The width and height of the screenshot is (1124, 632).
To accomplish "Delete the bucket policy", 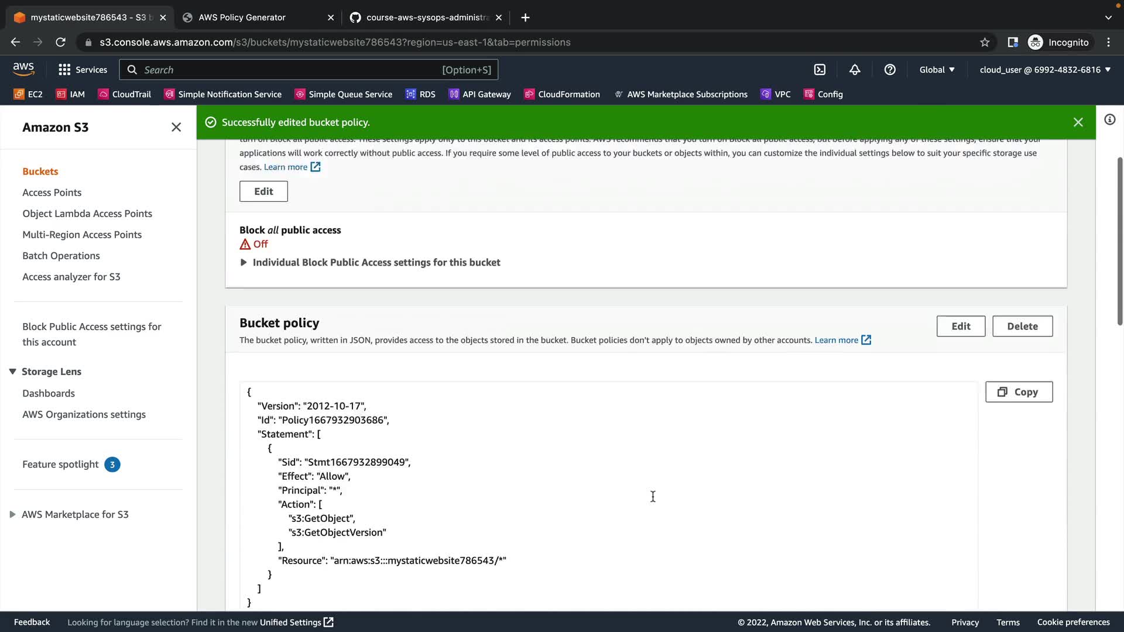I will pos(1022,327).
